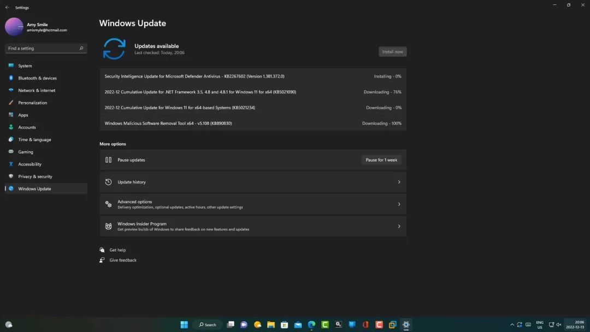
Task: Open the Personalization brush icon
Action: click(x=12, y=103)
